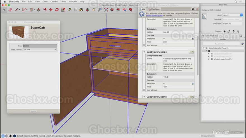Choose the Text label tool

point(75,10)
